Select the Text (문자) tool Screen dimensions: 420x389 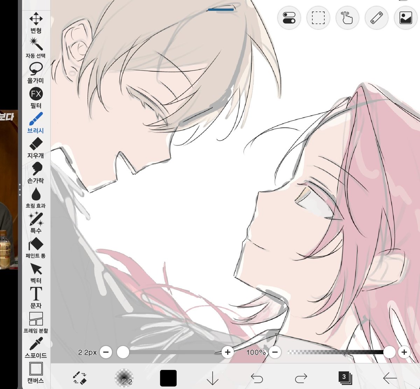click(x=36, y=298)
